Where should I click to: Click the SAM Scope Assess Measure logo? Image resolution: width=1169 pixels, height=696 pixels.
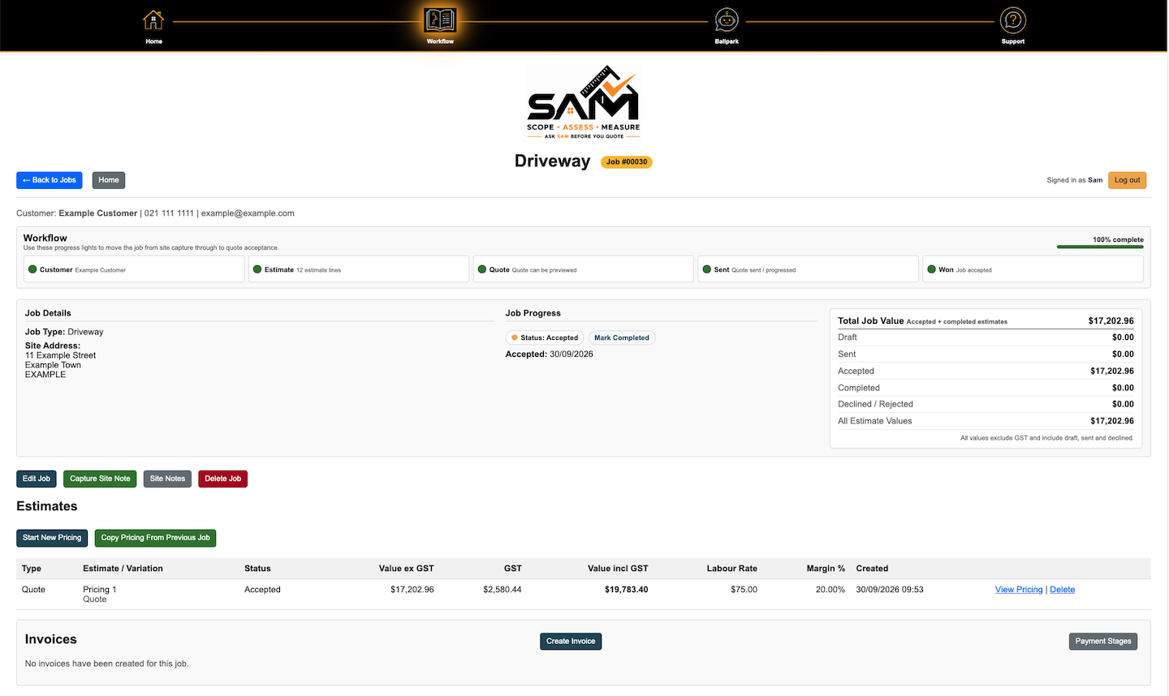pyautogui.click(x=583, y=102)
